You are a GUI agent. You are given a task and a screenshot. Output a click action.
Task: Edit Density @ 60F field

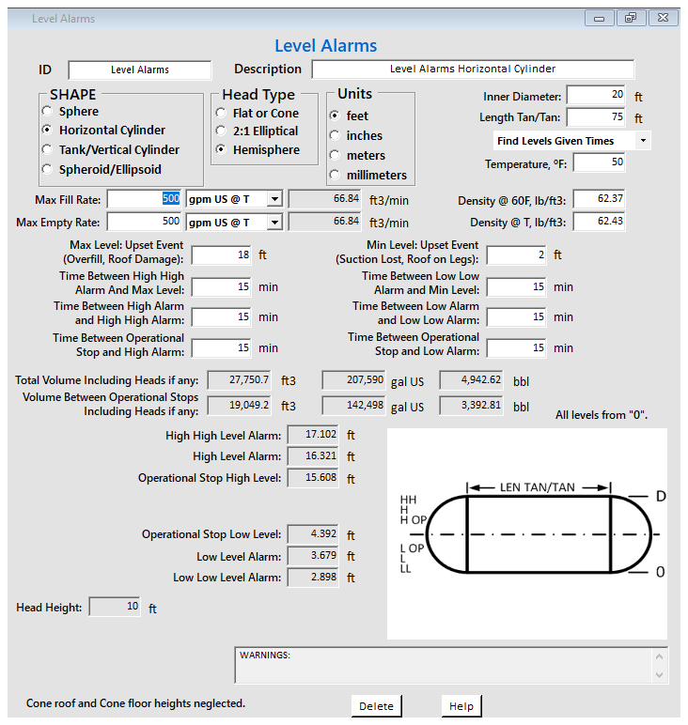(x=599, y=199)
